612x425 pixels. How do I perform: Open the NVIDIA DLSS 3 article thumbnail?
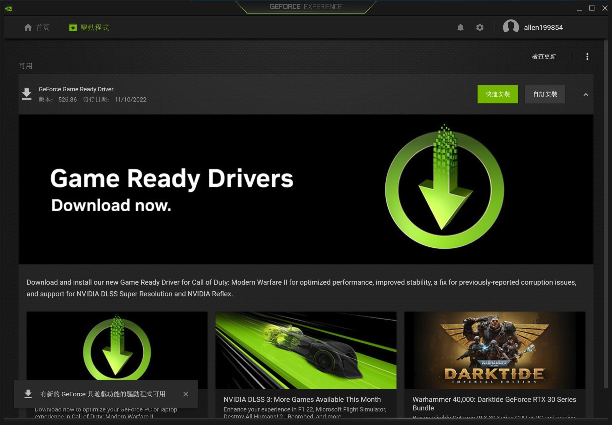pos(305,350)
